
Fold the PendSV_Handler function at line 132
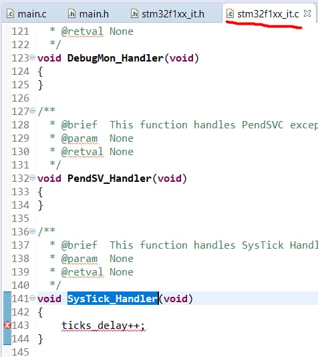click(x=33, y=178)
